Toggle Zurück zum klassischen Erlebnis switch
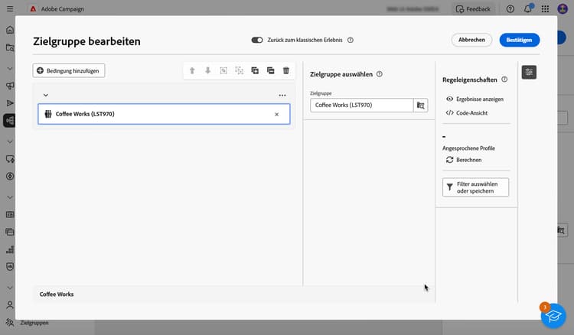 pyautogui.click(x=257, y=40)
